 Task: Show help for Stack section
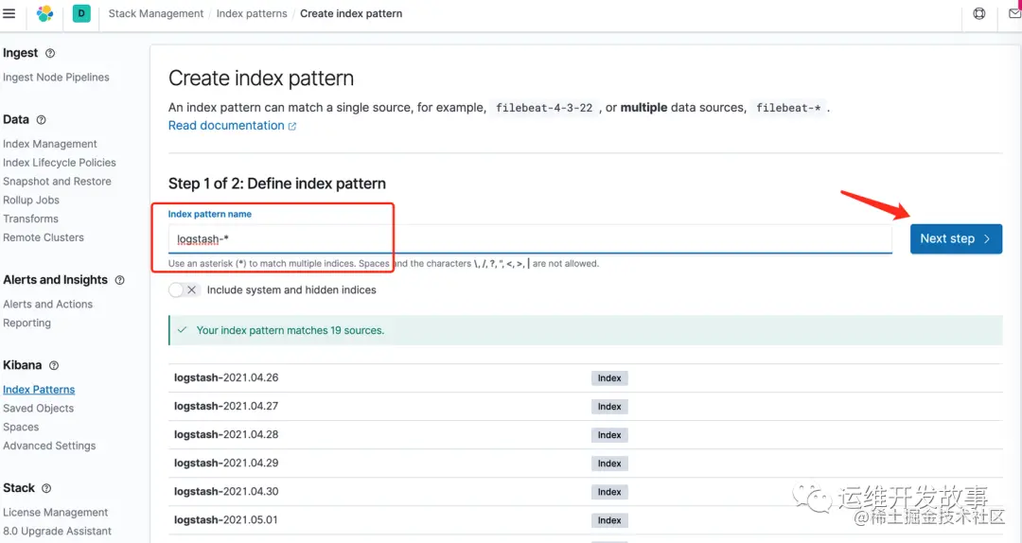click(x=46, y=488)
